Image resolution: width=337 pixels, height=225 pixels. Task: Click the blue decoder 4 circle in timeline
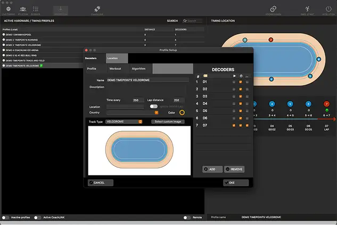[272, 103]
